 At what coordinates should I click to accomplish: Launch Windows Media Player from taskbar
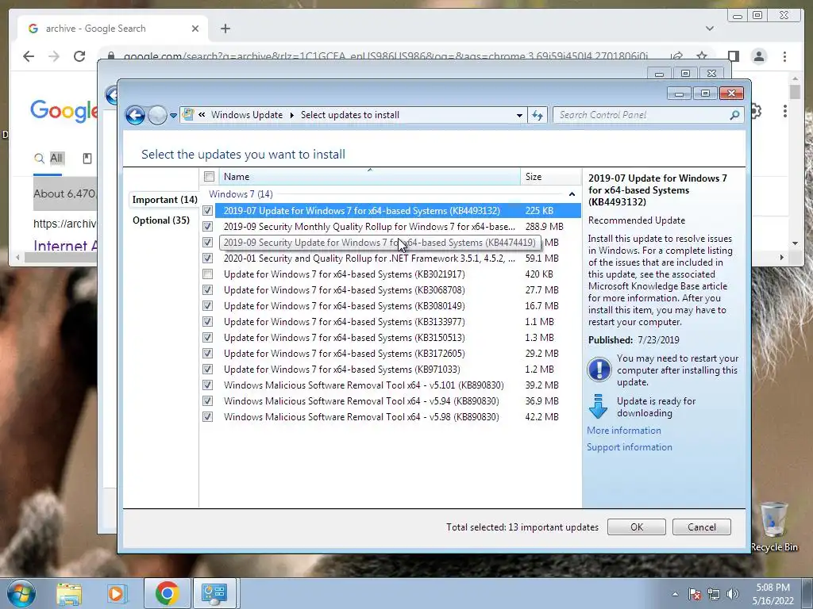116,593
